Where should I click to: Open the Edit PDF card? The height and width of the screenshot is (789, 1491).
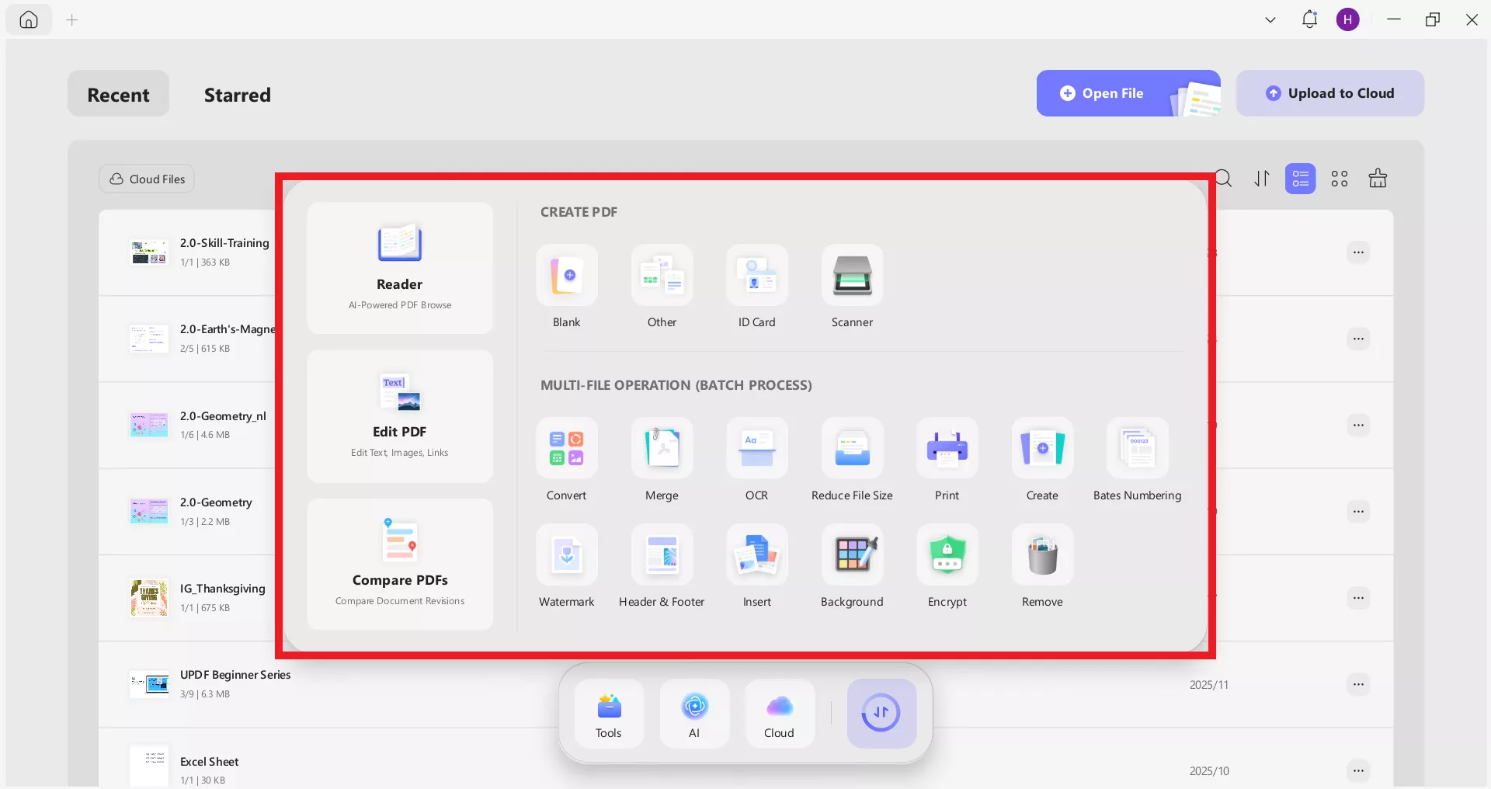(399, 416)
